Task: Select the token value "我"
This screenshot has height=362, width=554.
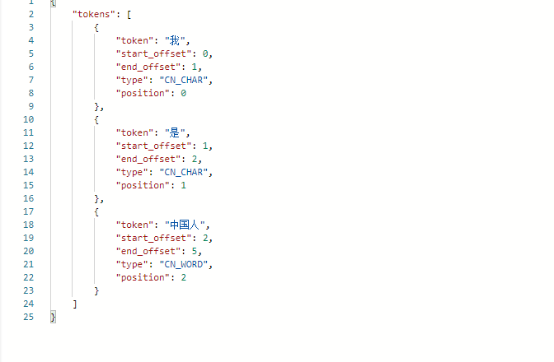Action: pos(175,40)
